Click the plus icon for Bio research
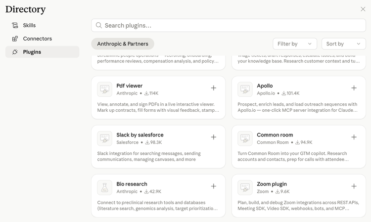Image resolution: width=371 pixels, height=222 pixels. [214, 186]
